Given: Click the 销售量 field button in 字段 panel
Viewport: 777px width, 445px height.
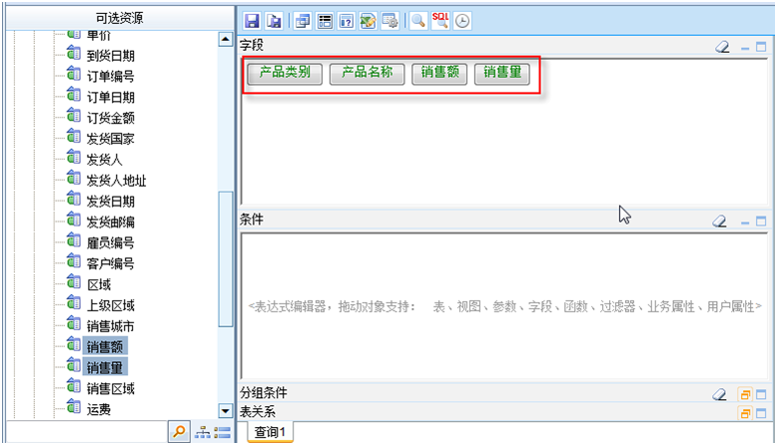Looking at the screenshot, I should (x=502, y=73).
